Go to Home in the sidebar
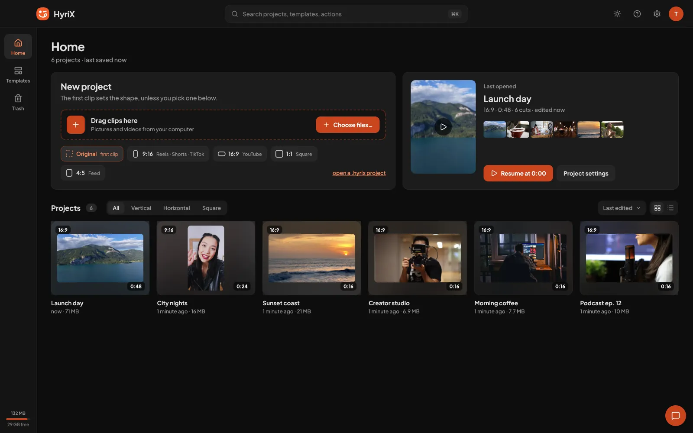The width and height of the screenshot is (693, 433). pyautogui.click(x=18, y=46)
